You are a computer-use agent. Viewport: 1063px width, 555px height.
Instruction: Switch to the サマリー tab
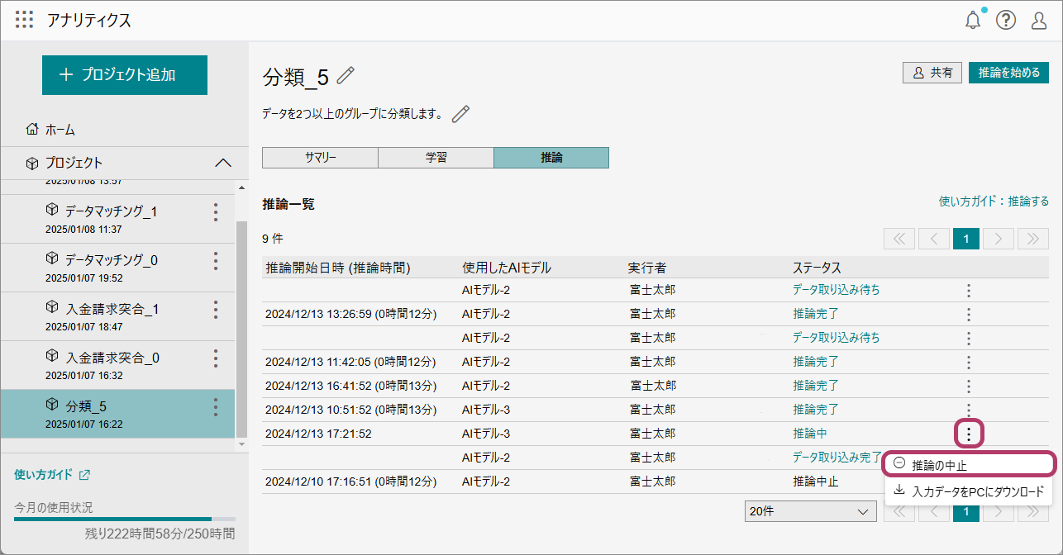(320, 158)
